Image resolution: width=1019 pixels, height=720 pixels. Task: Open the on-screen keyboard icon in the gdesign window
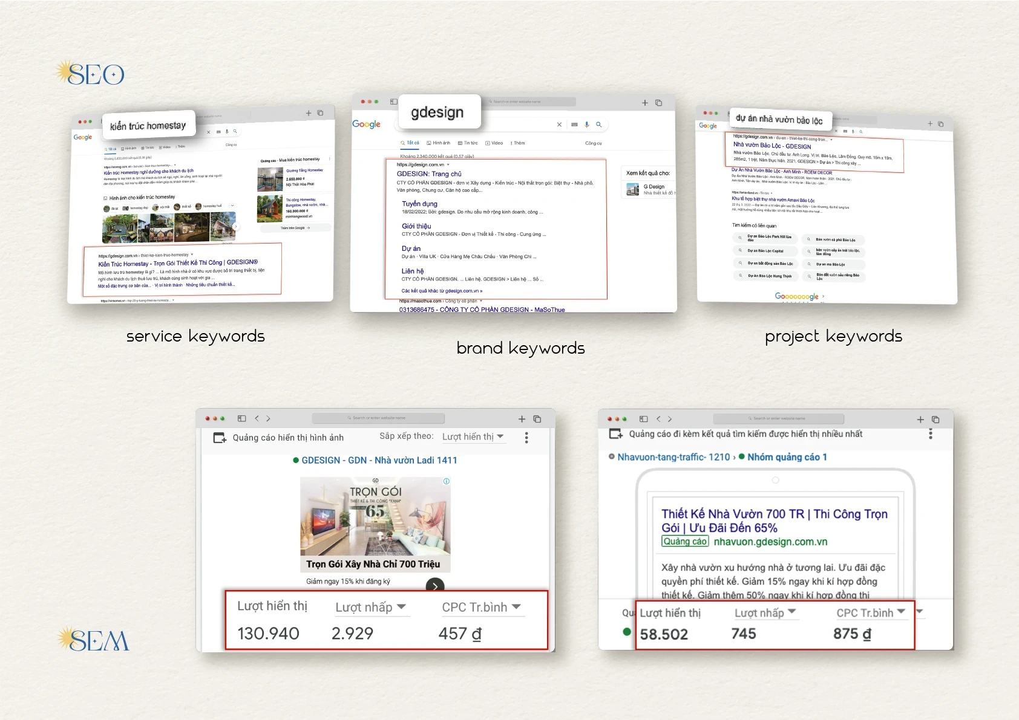(574, 125)
